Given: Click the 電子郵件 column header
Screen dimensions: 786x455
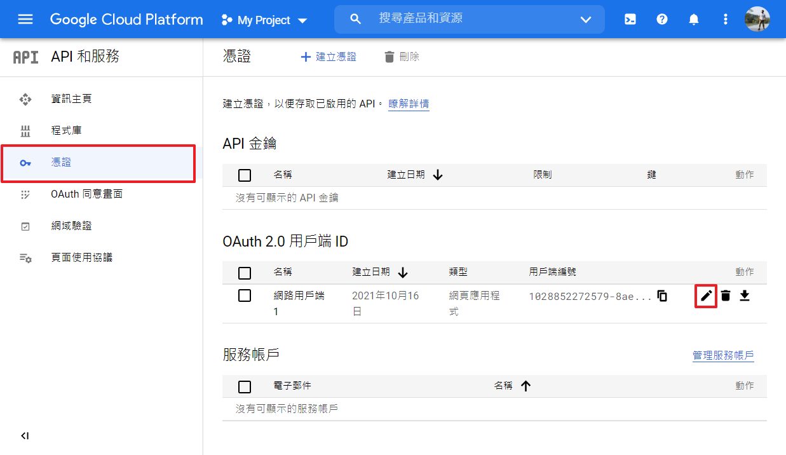Looking at the screenshot, I should [x=292, y=386].
